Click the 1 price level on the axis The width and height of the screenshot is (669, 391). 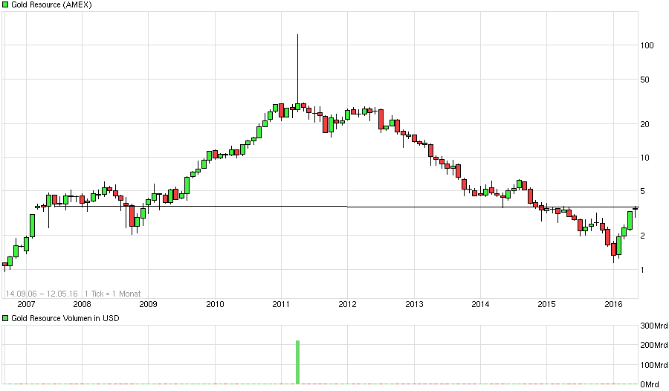[x=642, y=270]
